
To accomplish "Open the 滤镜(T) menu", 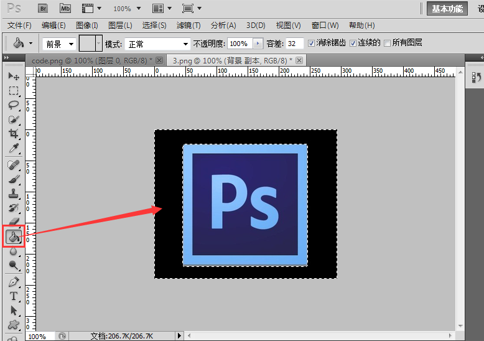I will [188, 26].
